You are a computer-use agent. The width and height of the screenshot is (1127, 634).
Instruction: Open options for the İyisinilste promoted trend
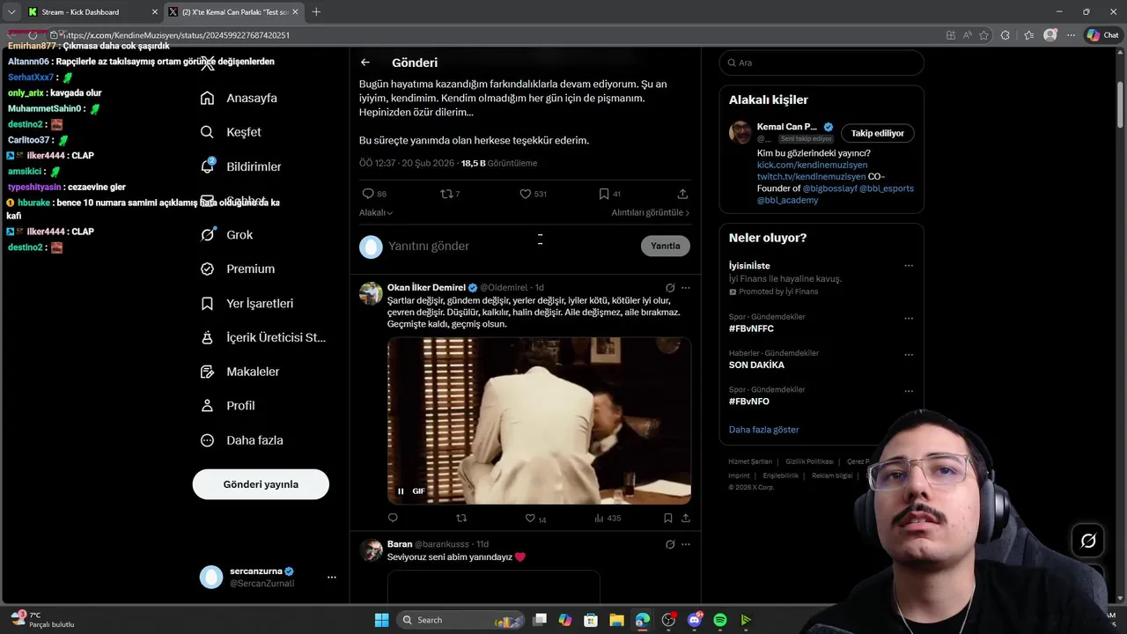(909, 266)
